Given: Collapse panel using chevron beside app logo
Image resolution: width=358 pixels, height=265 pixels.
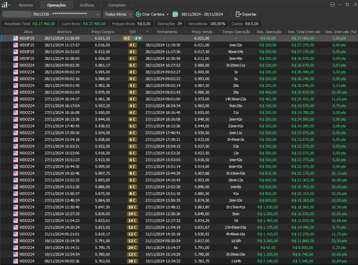Looking at the screenshot, I should pos(9,5).
